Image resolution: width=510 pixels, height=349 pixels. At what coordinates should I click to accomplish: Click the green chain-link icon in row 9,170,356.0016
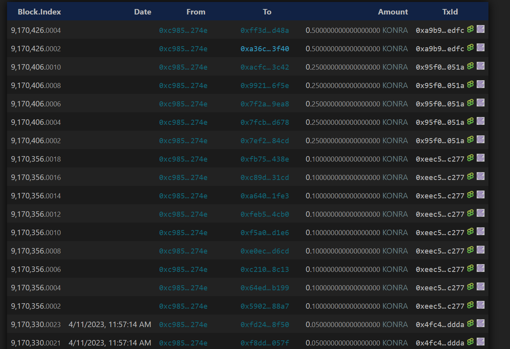pos(470,176)
